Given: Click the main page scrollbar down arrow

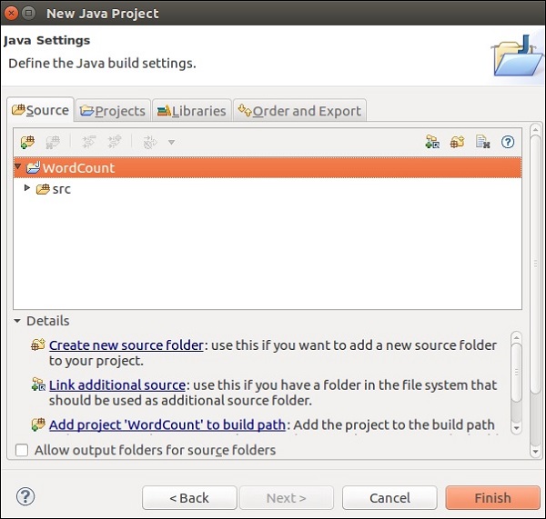Looking at the screenshot, I should (536, 452).
